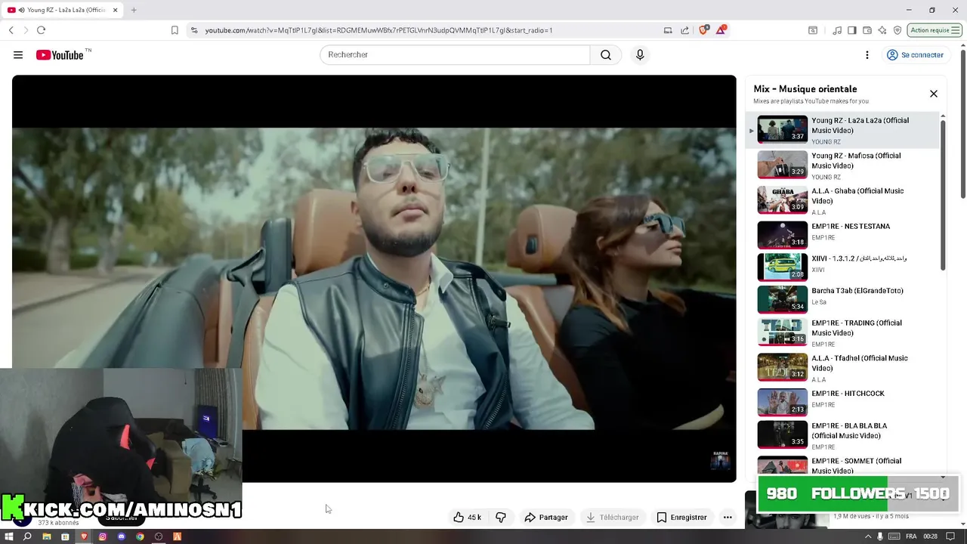
Task: Open Brave playlist music note icon
Action: (x=837, y=30)
